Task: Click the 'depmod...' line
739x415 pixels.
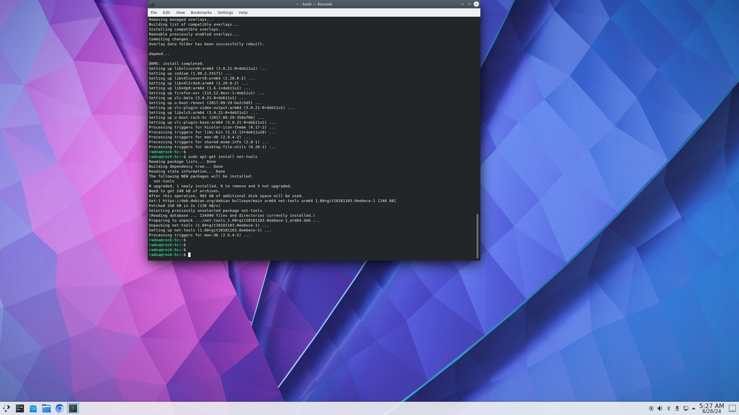Action: click(x=159, y=54)
